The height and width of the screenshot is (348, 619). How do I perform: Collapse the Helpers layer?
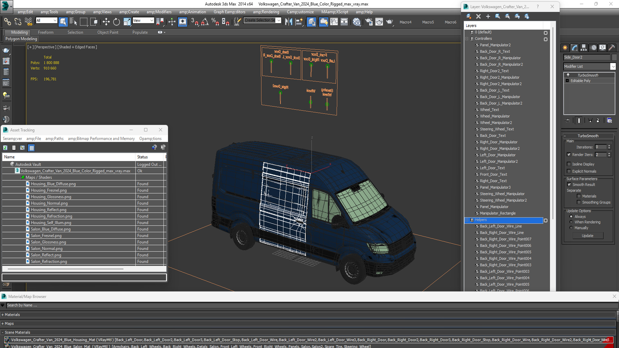(467, 220)
